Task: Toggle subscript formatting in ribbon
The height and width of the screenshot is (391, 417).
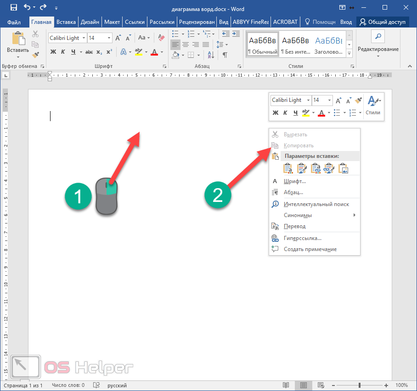Action: point(100,51)
